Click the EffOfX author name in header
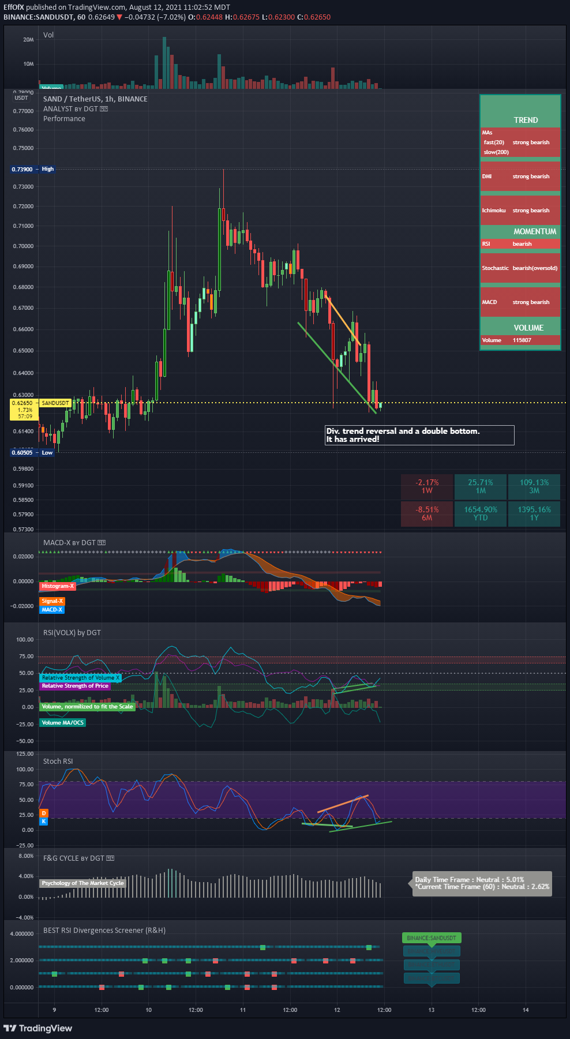 point(14,7)
